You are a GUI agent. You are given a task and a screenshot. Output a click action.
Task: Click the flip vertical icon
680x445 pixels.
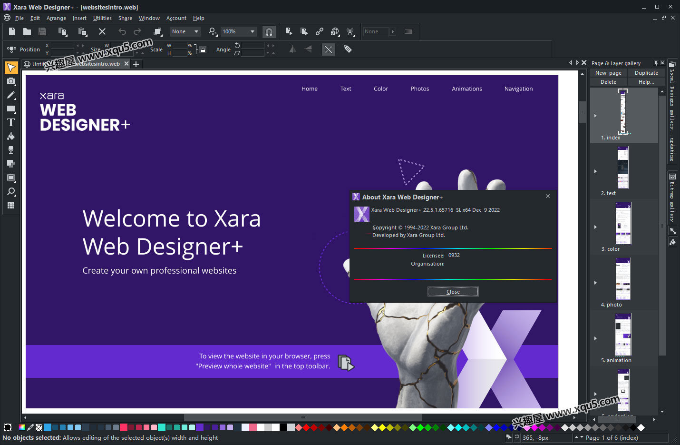[308, 49]
